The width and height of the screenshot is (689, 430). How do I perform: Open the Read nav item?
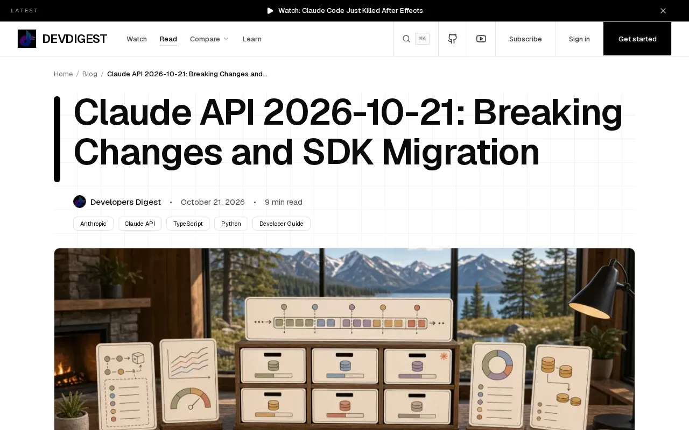point(168,39)
